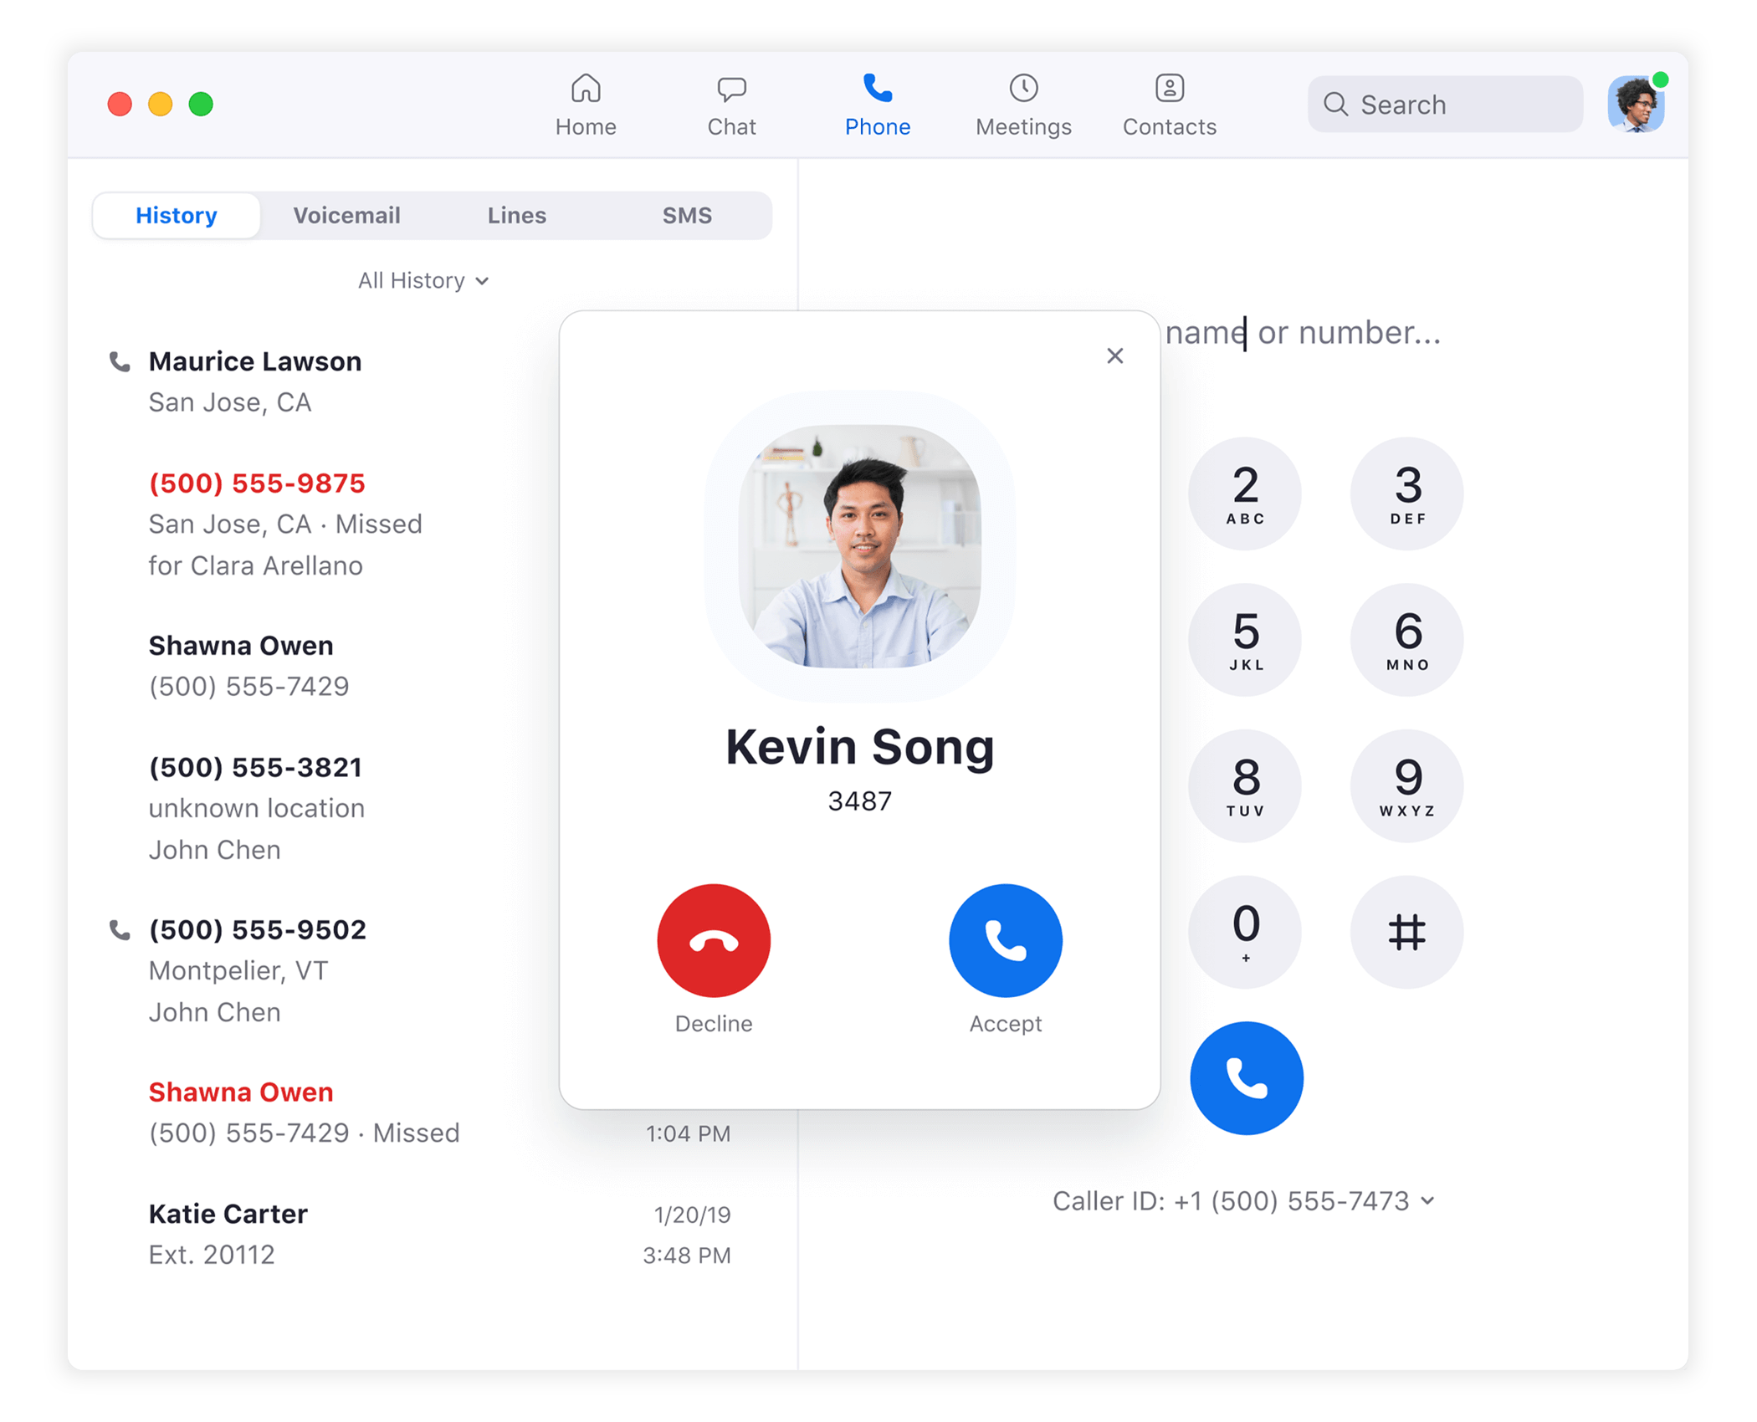Click the user profile avatar icon
This screenshot has height=1422, width=1757.
(x=1637, y=105)
